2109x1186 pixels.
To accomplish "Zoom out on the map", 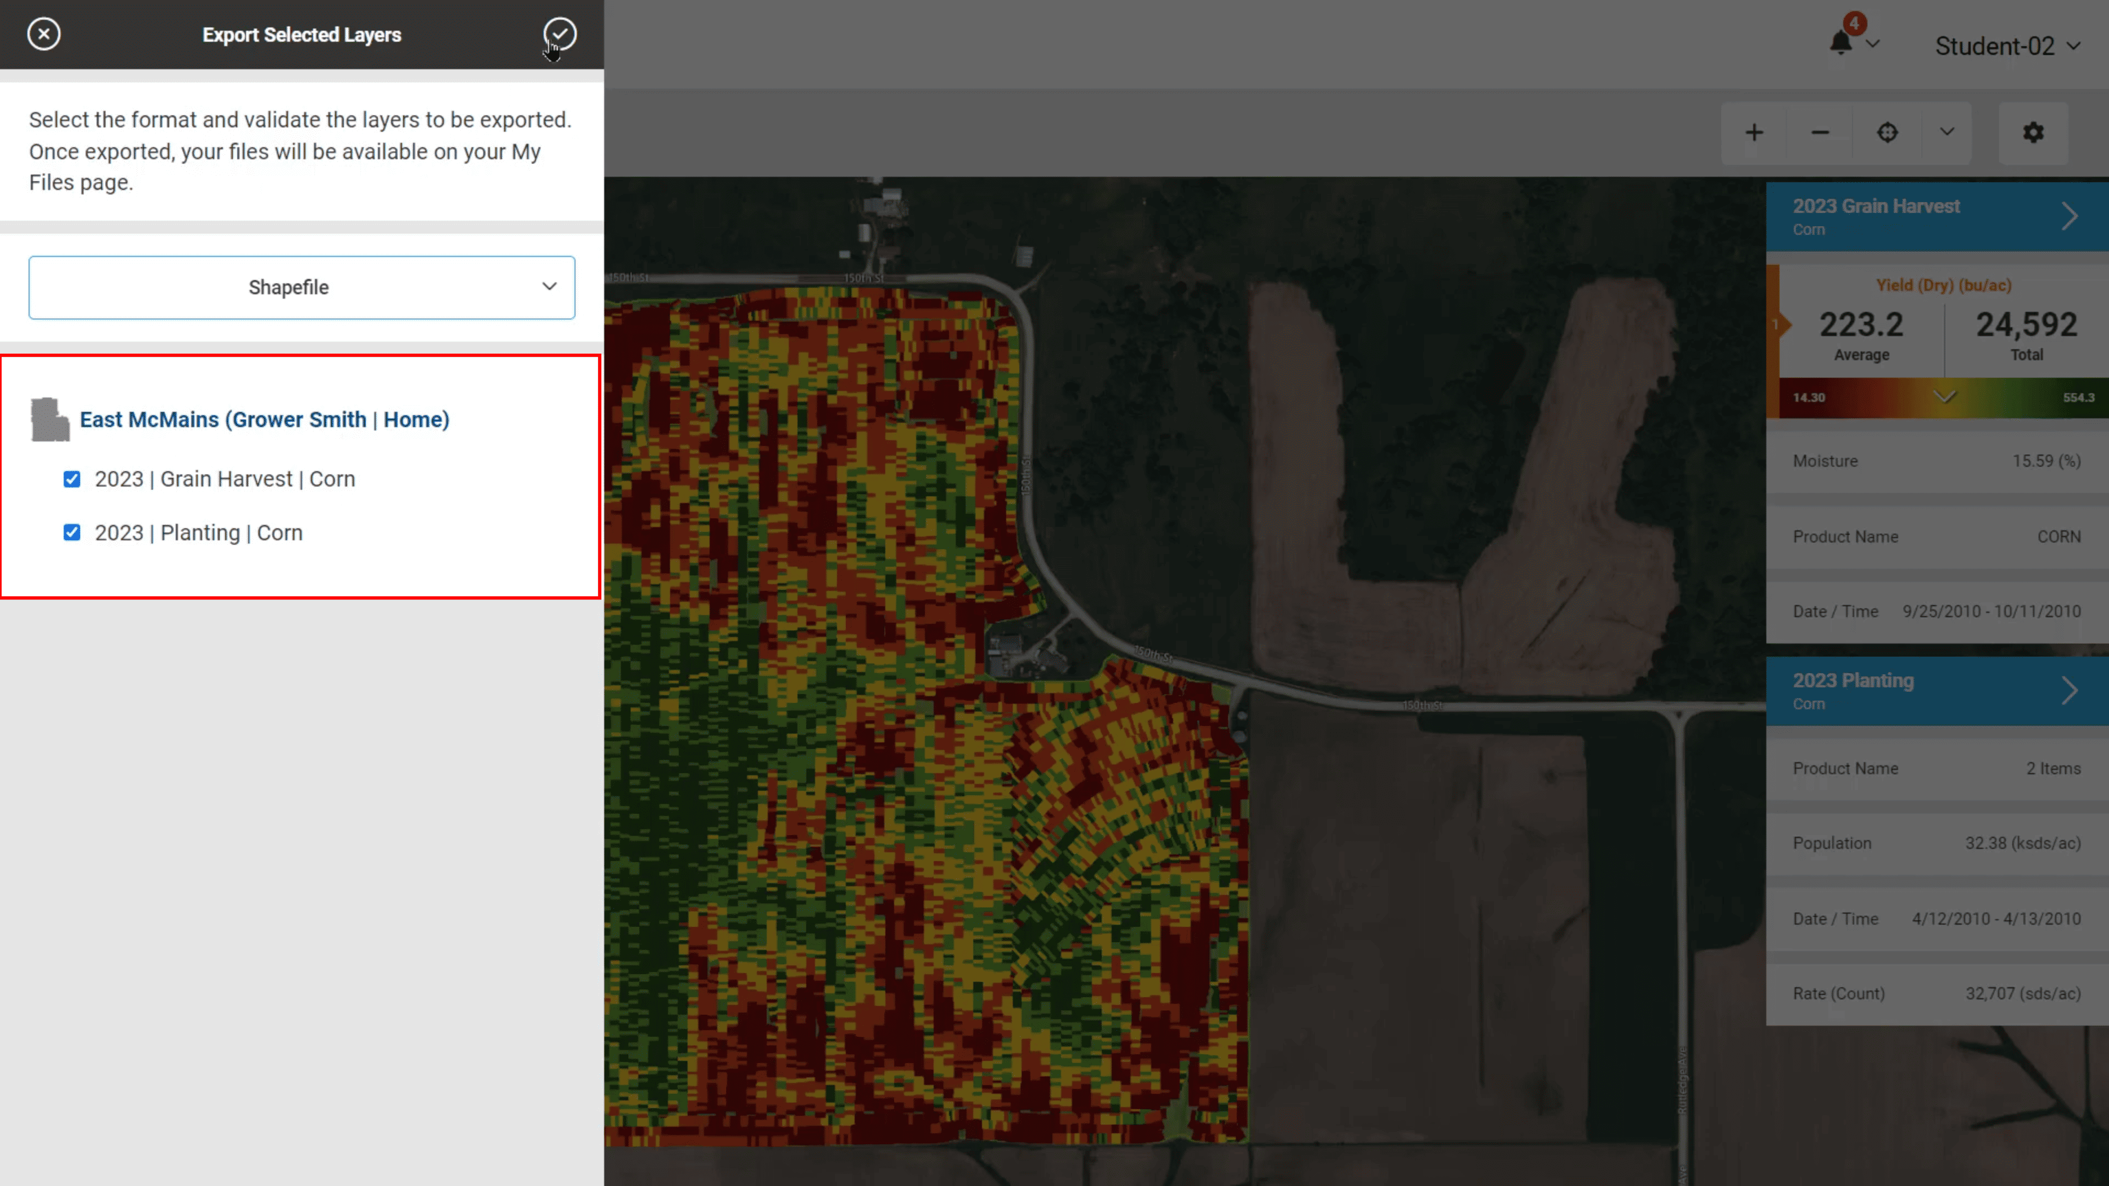I will click(x=1820, y=132).
